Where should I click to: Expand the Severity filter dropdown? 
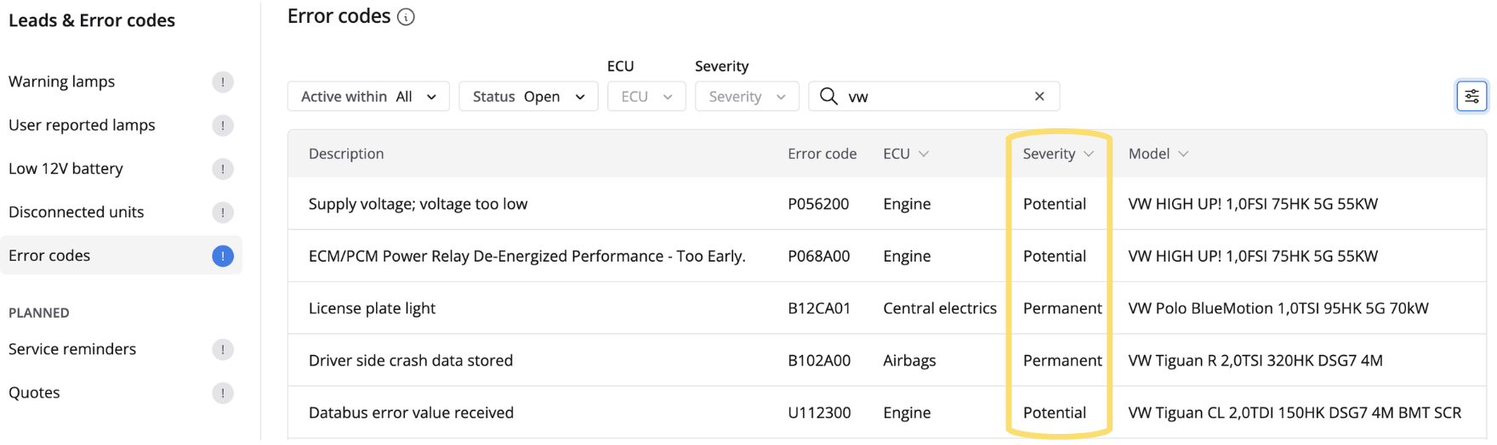[746, 96]
